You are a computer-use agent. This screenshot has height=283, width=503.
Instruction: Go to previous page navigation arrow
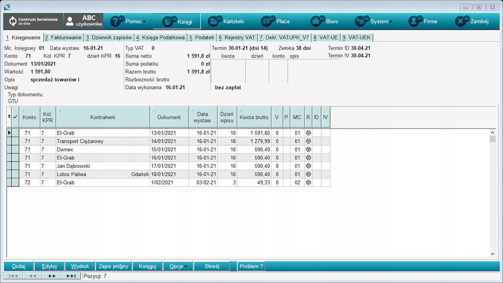[32, 276]
